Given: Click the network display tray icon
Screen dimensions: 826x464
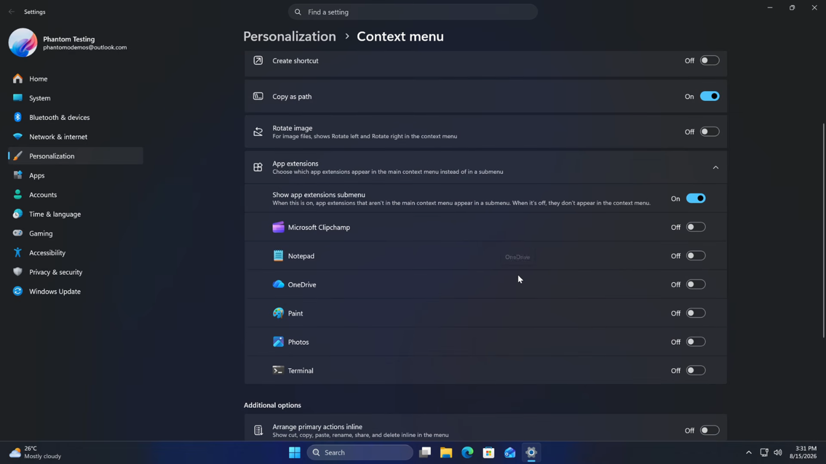Looking at the screenshot, I should [x=764, y=453].
